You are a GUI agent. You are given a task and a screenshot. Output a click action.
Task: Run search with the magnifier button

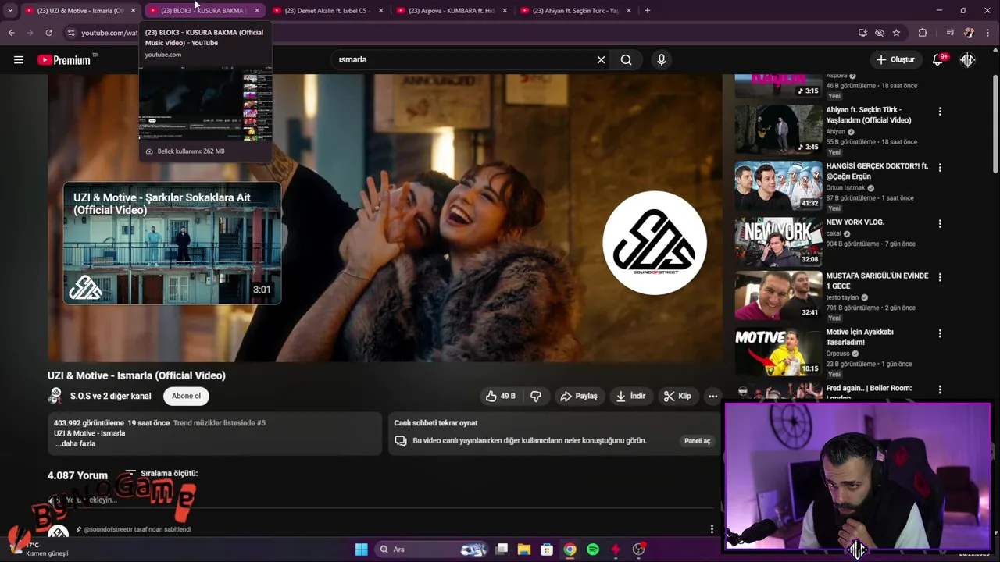pos(627,59)
